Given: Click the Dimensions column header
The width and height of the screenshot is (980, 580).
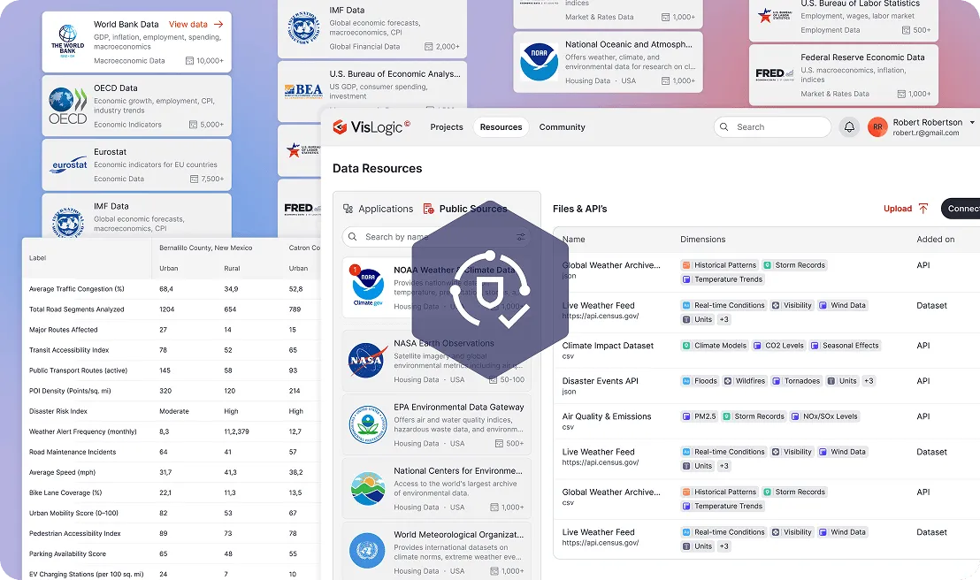Looking at the screenshot, I should click(x=702, y=240).
